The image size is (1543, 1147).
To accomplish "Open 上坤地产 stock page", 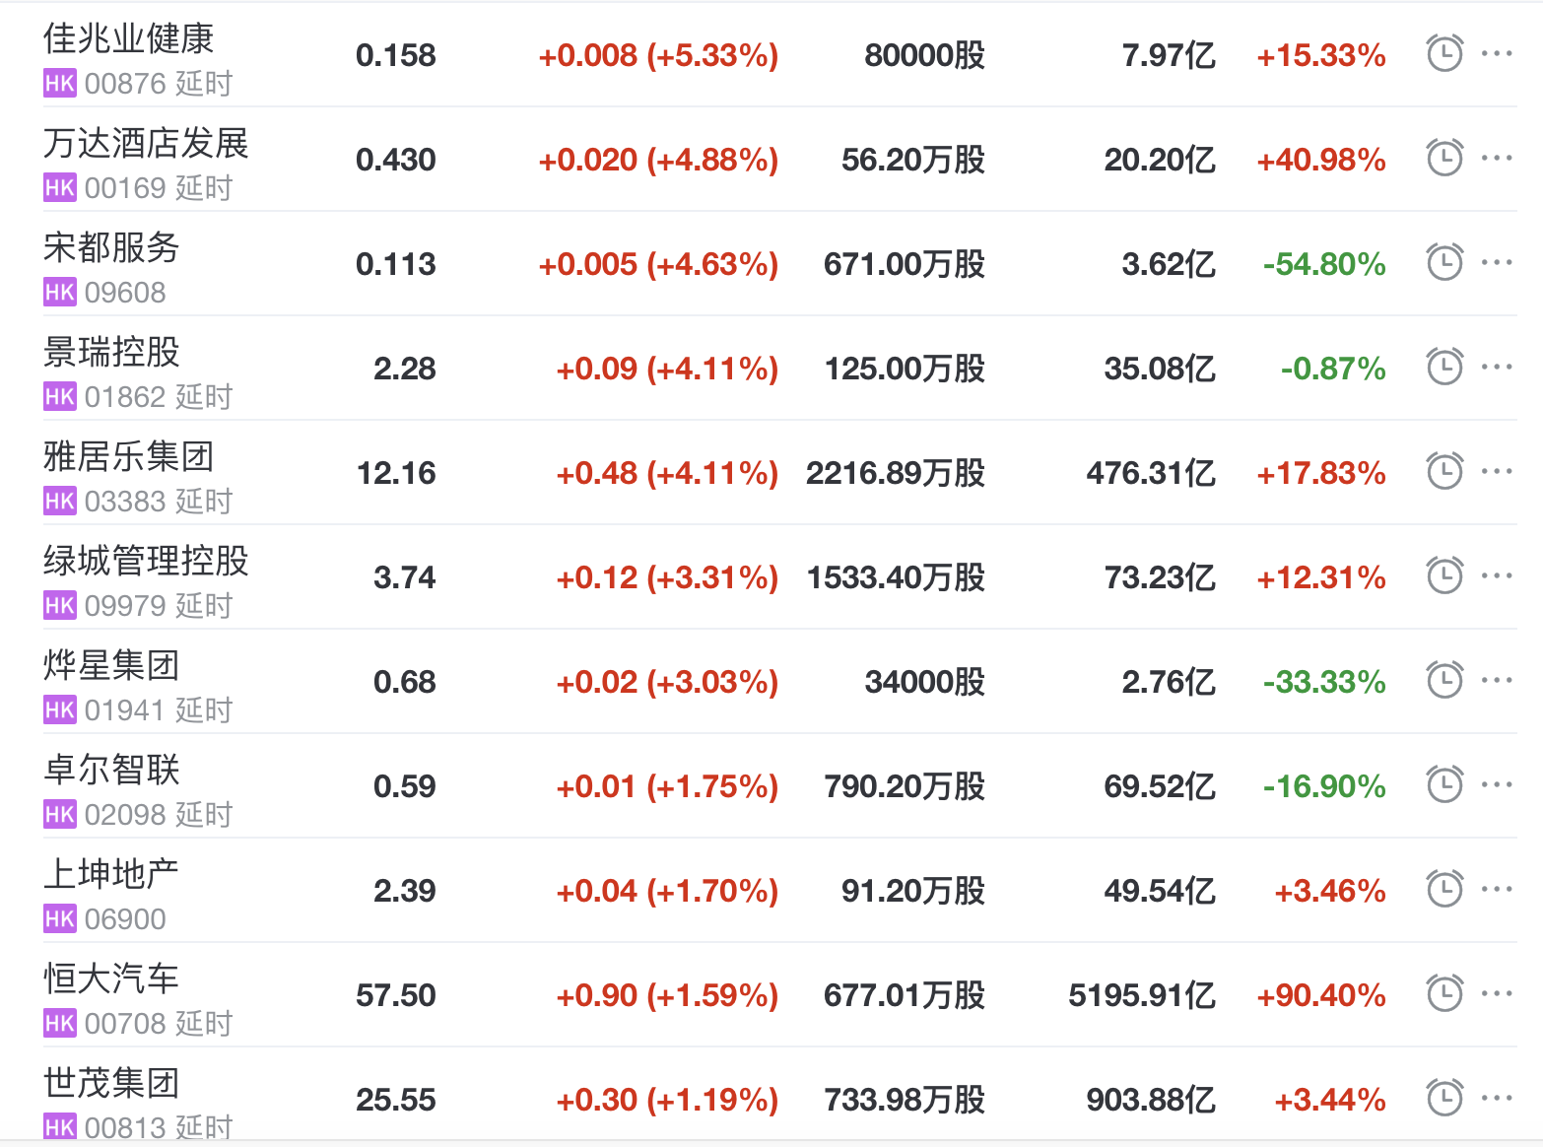I will point(111,874).
